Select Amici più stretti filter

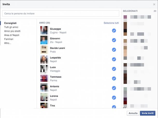(x=12, y=31)
